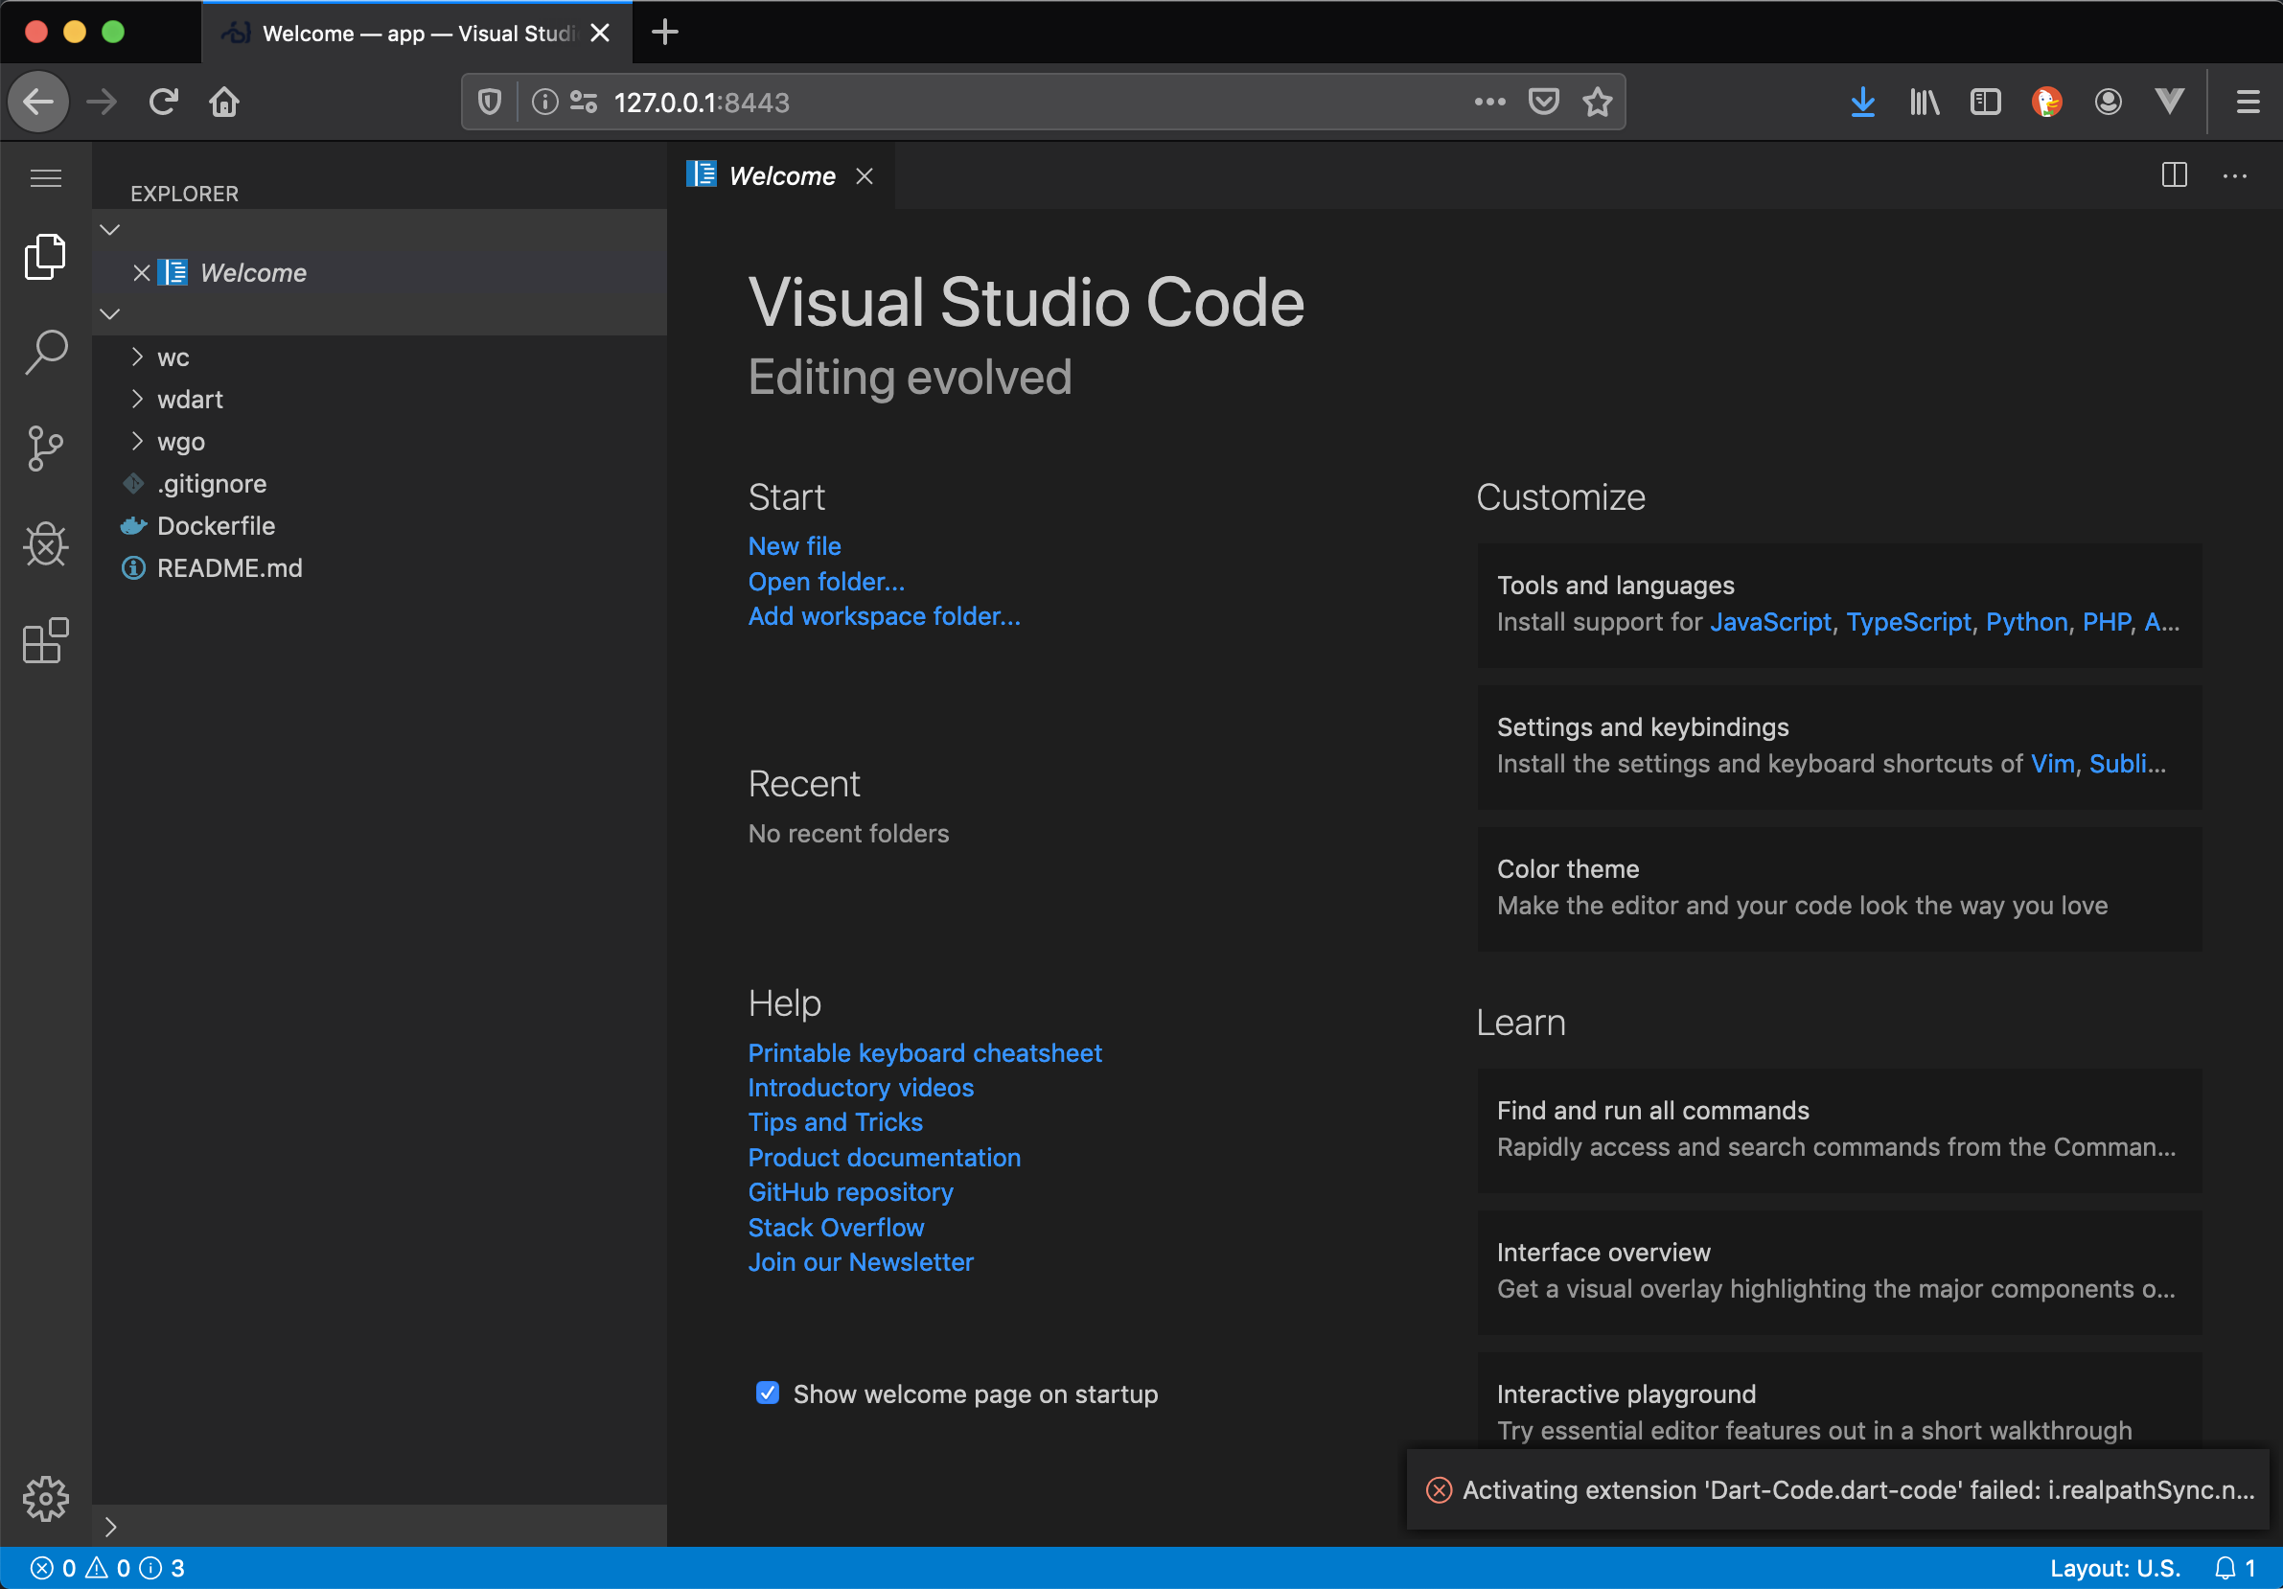This screenshot has height=1589, width=2283.
Task: Open the Explorer view in activity bar
Action: pyautogui.click(x=46, y=258)
